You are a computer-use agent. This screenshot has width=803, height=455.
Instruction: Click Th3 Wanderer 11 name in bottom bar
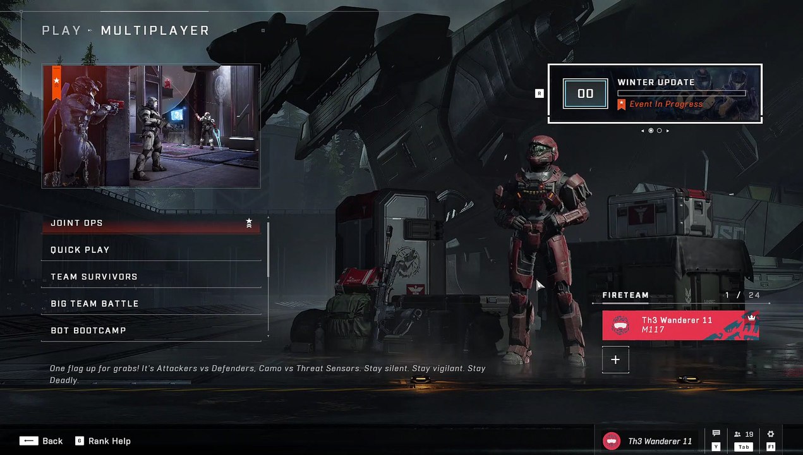point(660,442)
